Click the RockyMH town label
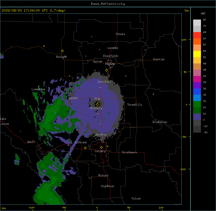This screenshot has height=211, width=216. [61, 57]
